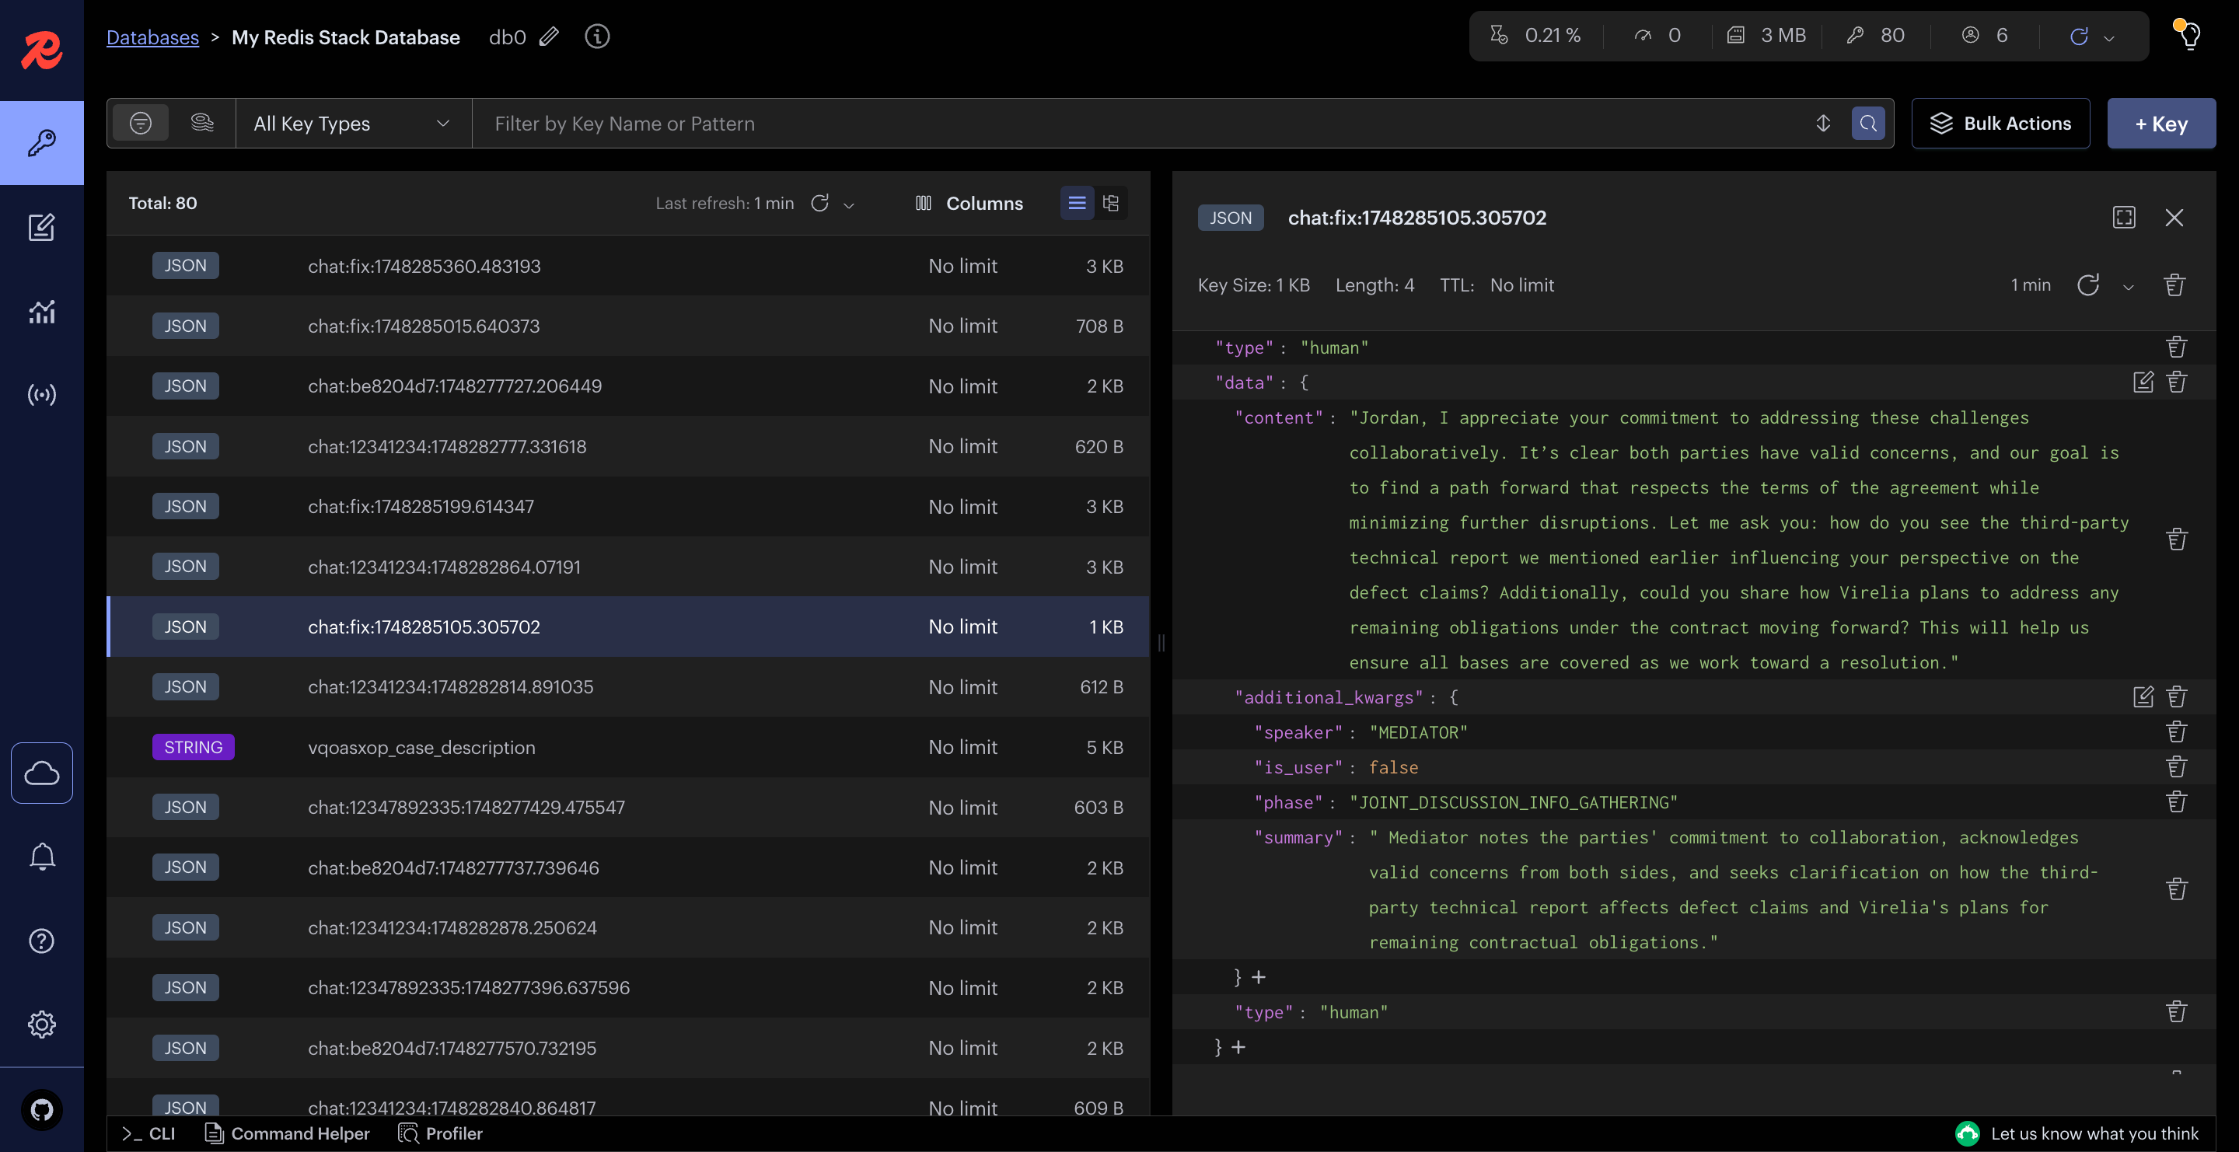This screenshot has width=2239, height=1152.
Task: Edit the "data" object
Action: [2143, 382]
